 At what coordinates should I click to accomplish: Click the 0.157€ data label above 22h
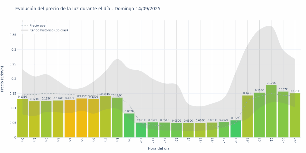click(283, 89)
